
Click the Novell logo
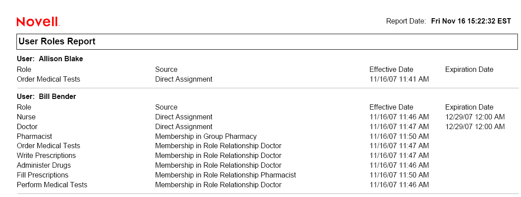click(x=38, y=22)
